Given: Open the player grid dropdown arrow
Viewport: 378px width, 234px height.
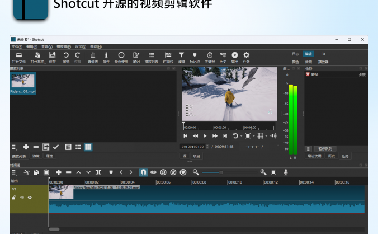Looking at the screenshot, I should 266,136.
